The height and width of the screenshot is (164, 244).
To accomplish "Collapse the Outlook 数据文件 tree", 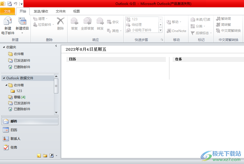I will pos(4,78).
